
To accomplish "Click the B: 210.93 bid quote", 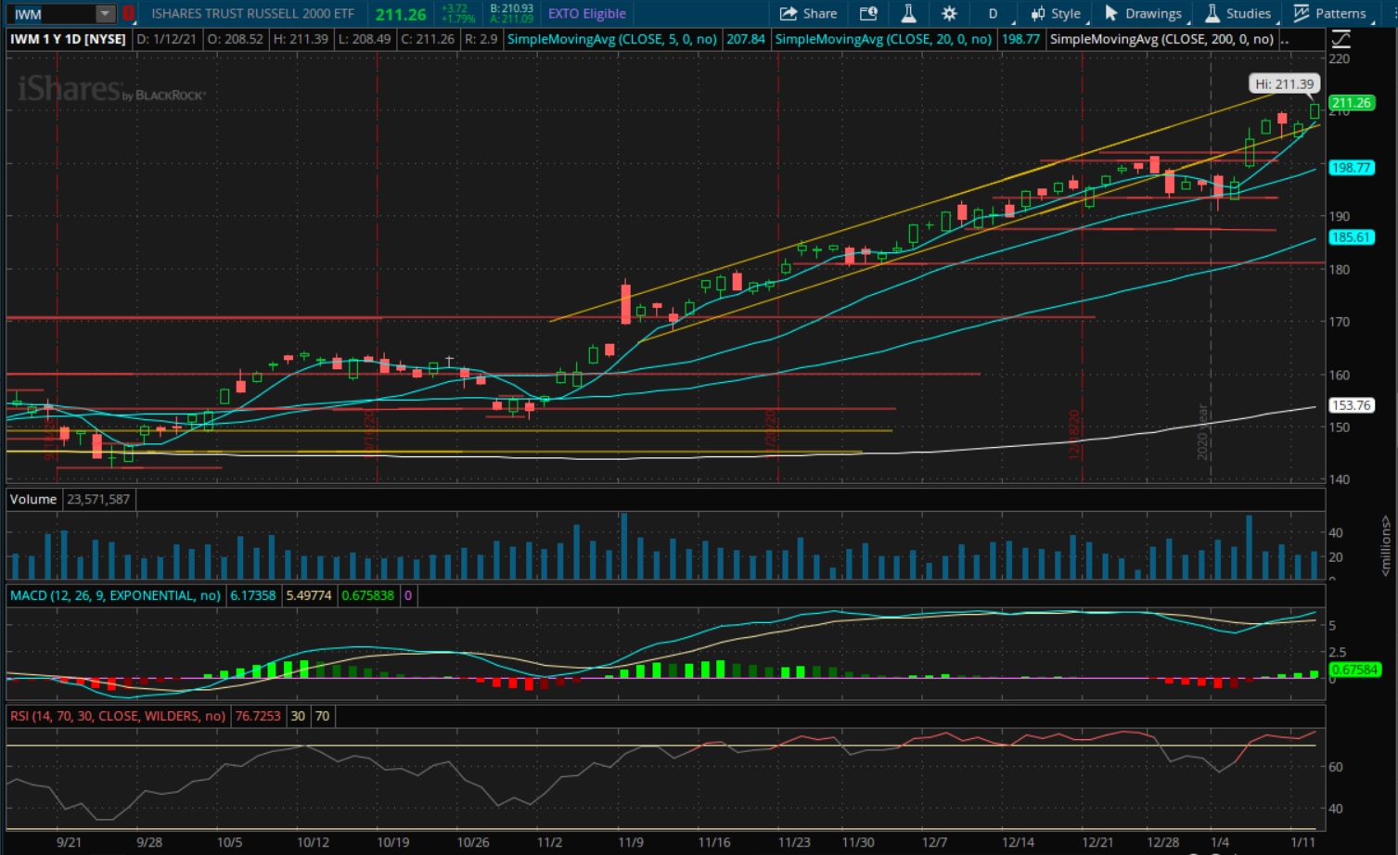I will (512, 8).
